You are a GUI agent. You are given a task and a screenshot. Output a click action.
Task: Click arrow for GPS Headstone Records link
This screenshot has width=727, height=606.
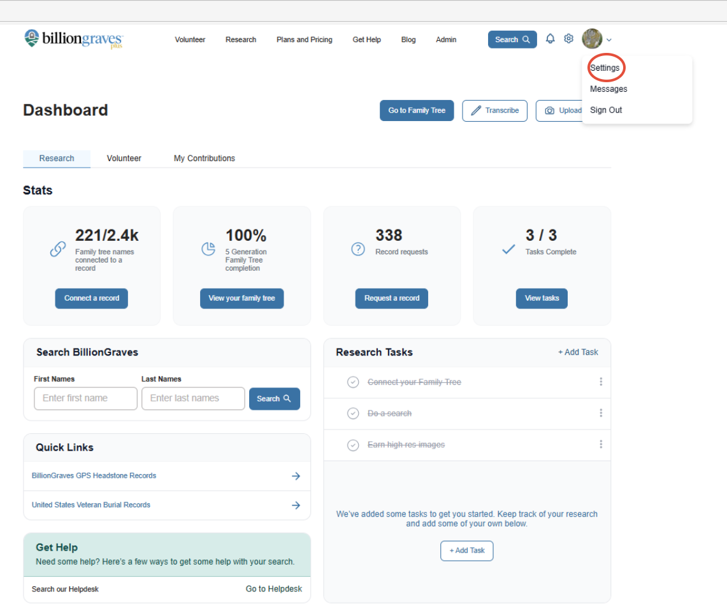(296, 476)
